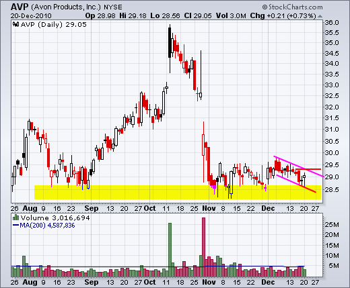Click the 29.0 price axis label

332,177
